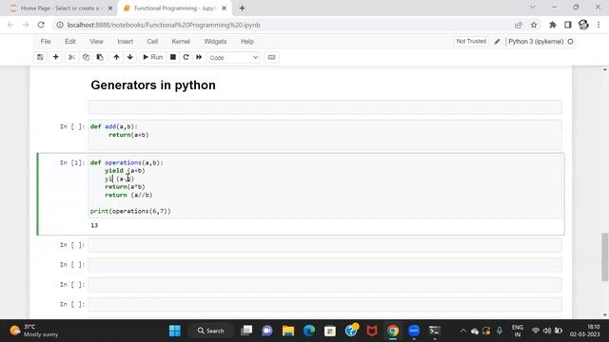This screenshot has width=609, height=342.
Task: Switch to the Home Page browser tab
Action: (x=60, y=9)
